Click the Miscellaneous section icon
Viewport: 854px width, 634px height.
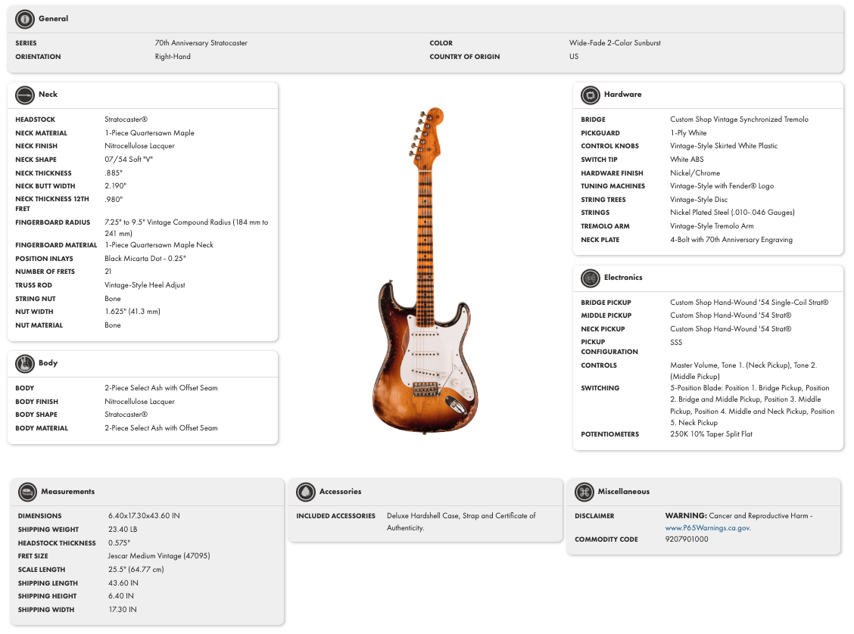click(584, 492)
